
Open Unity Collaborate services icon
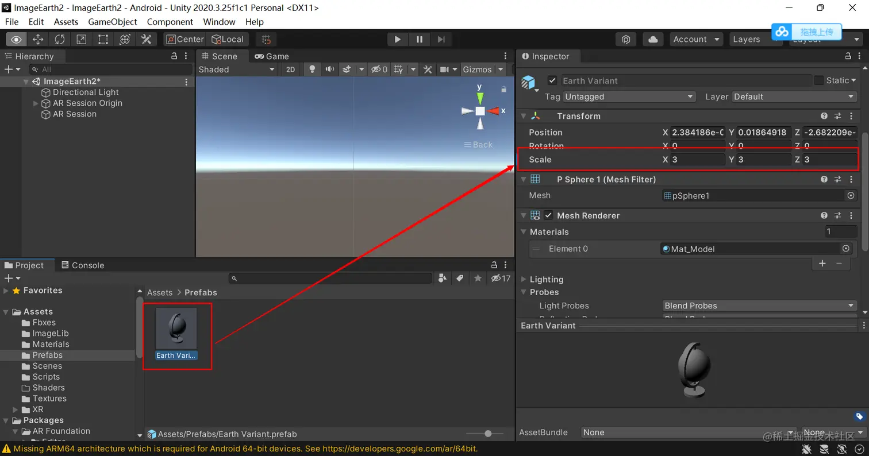(x=626, y=39)
